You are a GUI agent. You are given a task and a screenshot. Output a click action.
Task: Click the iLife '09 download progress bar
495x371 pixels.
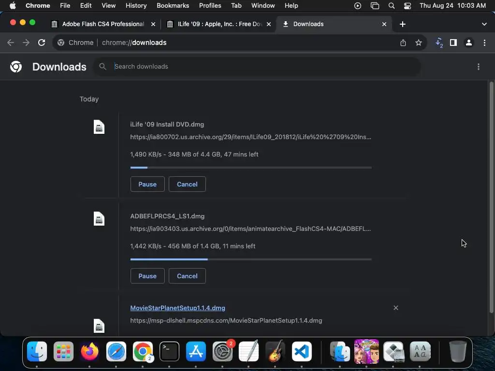[x=251, y=168]
